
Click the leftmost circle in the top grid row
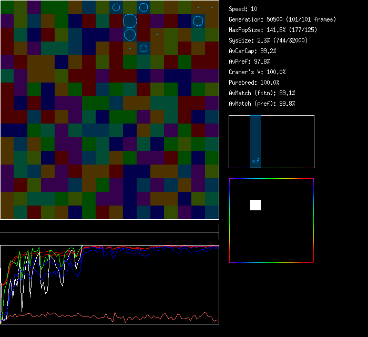116,7
